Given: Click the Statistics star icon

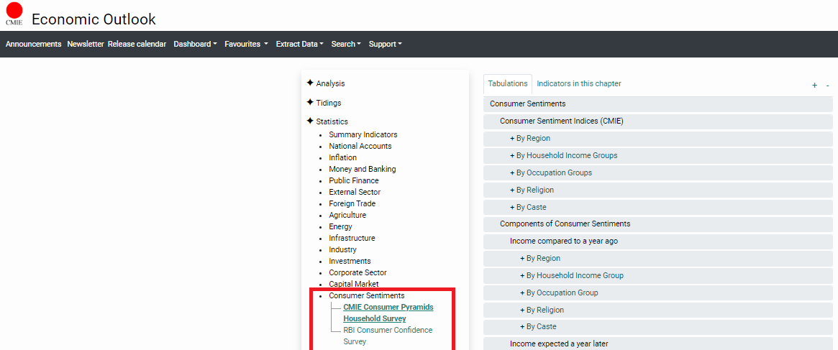Looking at the screenshot, I should point(310,121).
